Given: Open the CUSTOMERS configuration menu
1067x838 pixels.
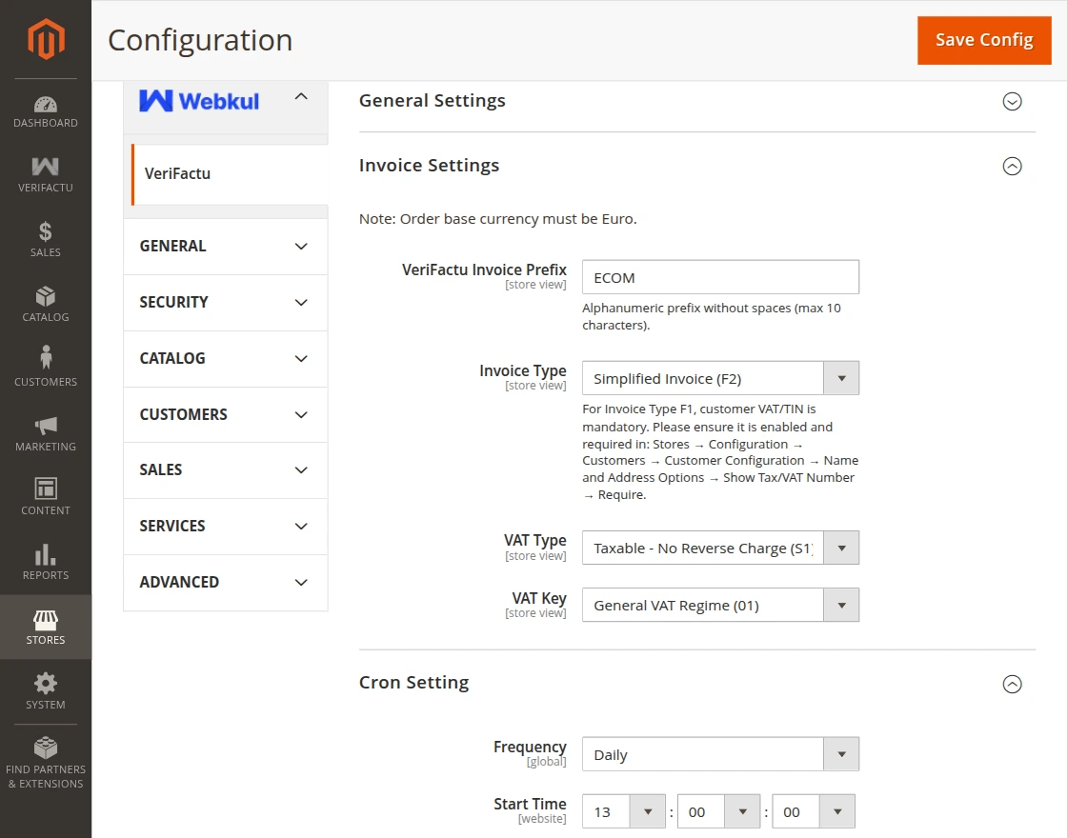Looking at the screenshot, I should 225,414.
